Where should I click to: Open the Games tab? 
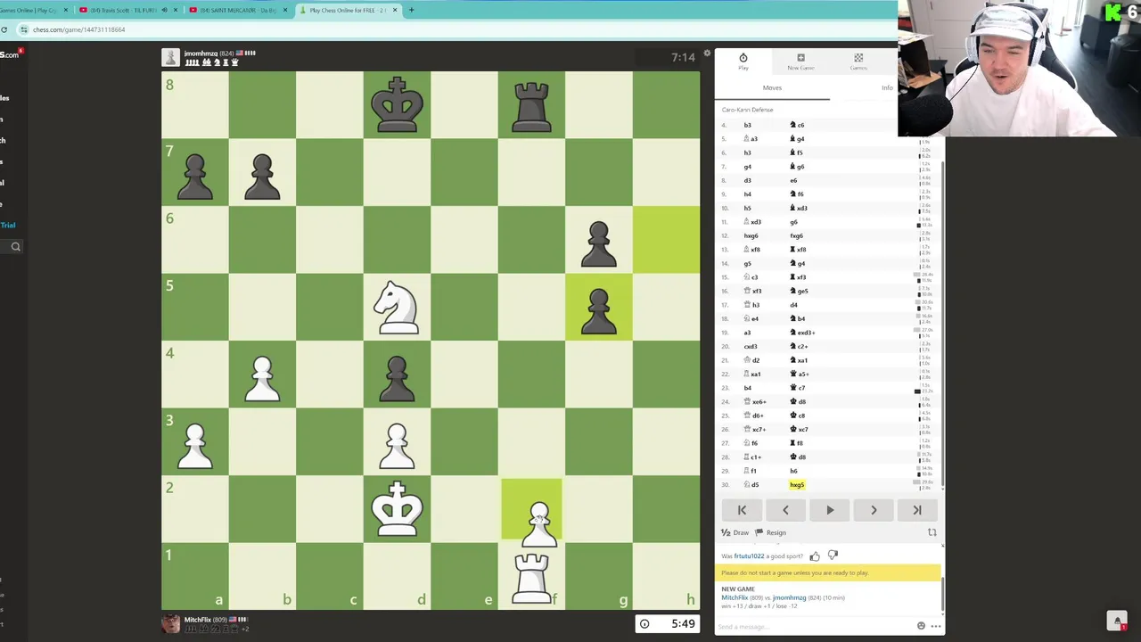coord(858,62)
